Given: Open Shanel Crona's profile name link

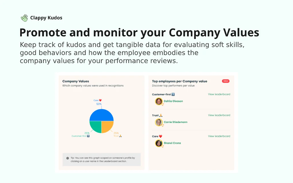Looking at the screenshot, I should 172,143.
